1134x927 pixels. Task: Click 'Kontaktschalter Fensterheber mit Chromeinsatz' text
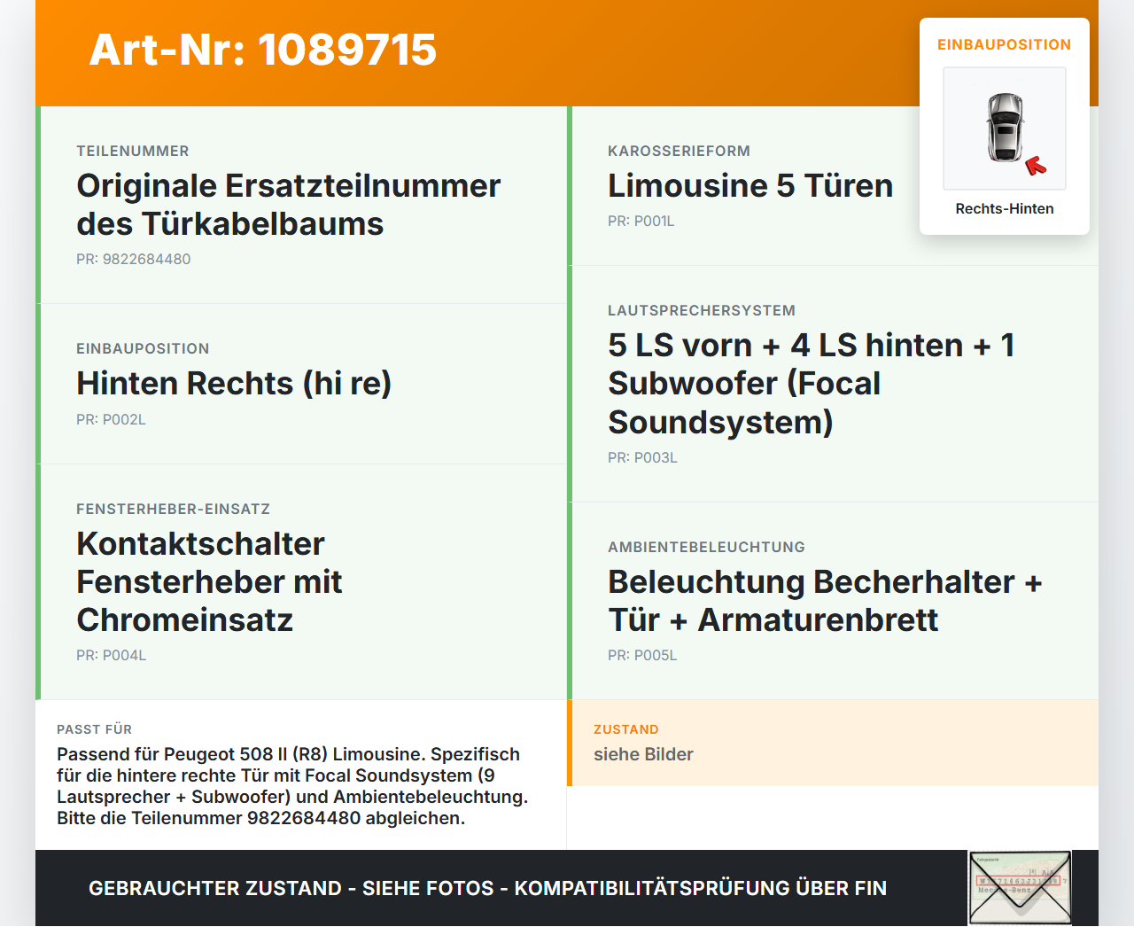pyautogui.click(x=210, y=581)
